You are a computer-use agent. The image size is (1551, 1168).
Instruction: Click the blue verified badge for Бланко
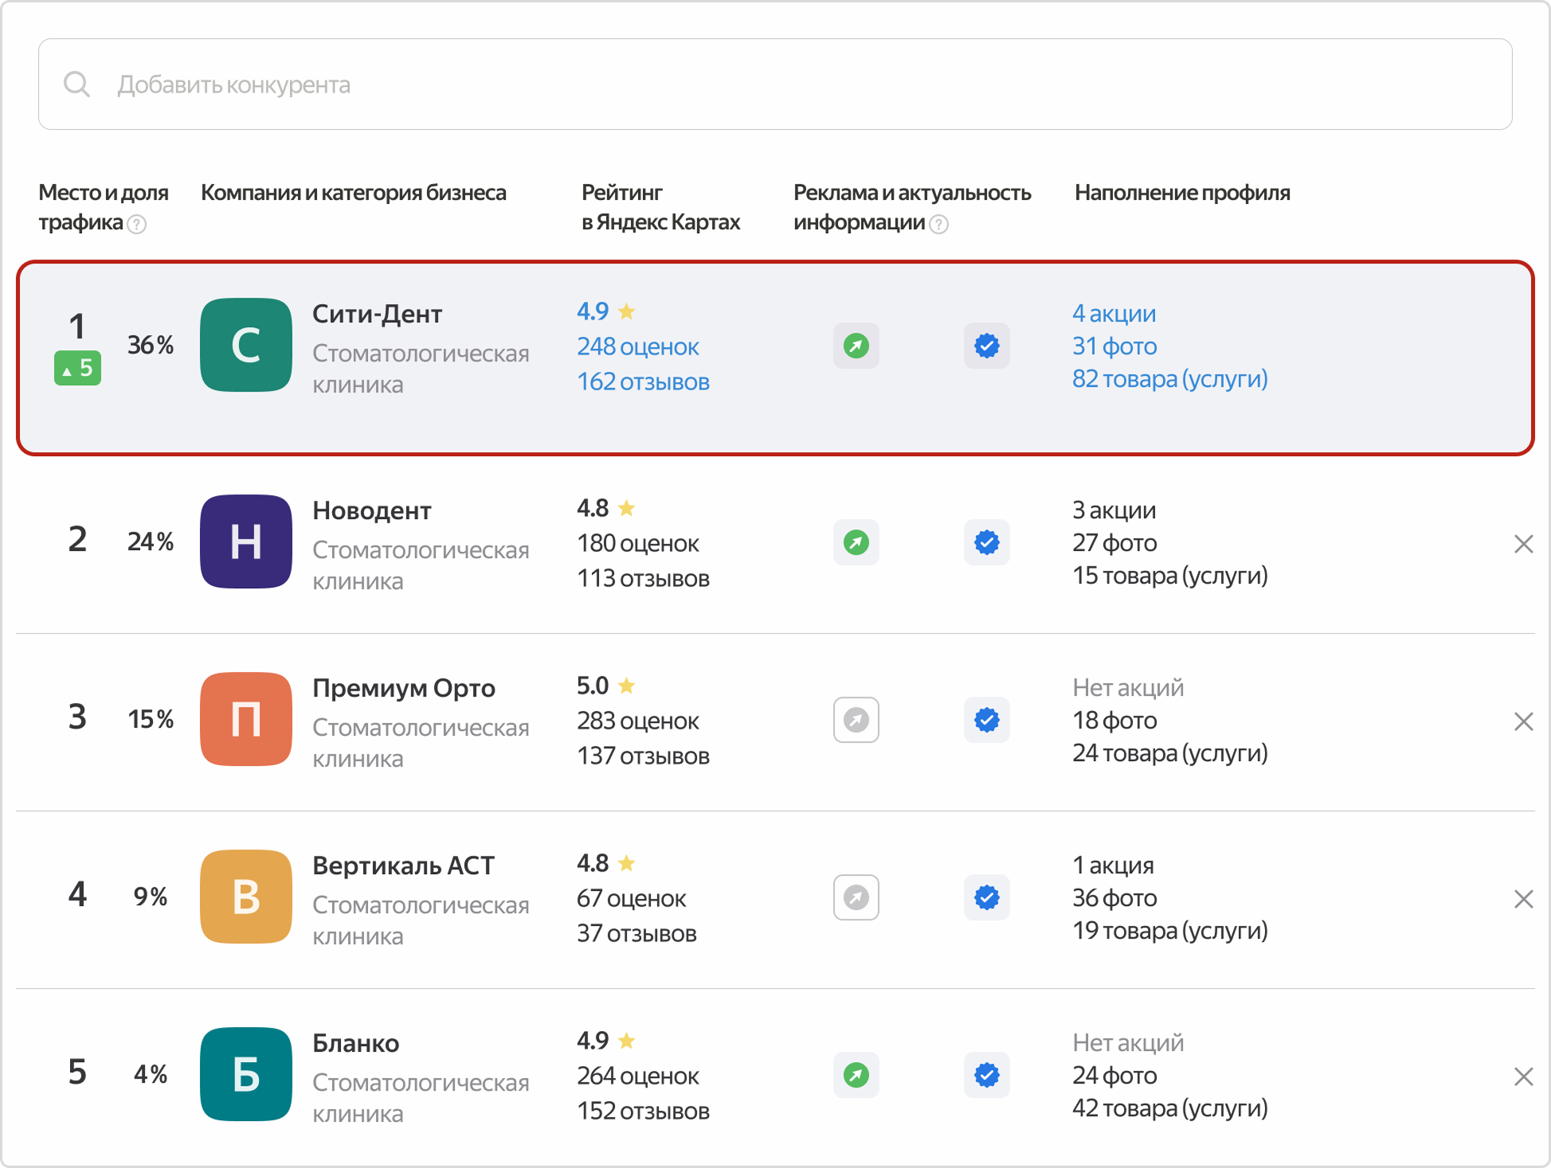coord(986,1075)
